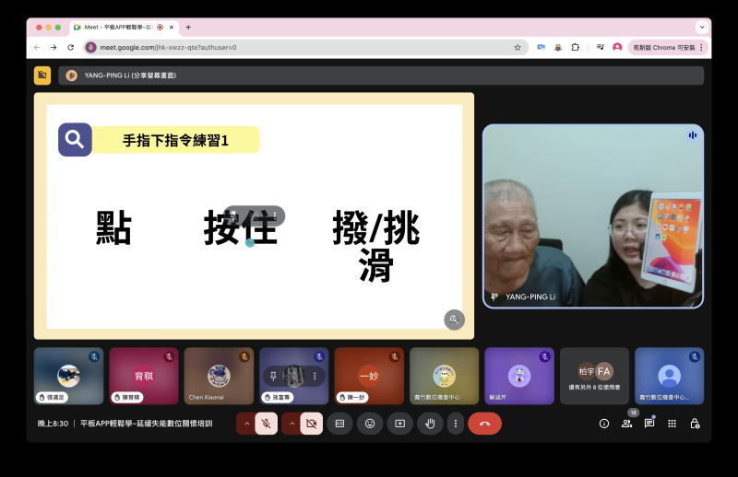Screen dimensions: 738x477
Task: Click the 晚上8:30 meeting clock text
Action: click(x=53, y=424)
